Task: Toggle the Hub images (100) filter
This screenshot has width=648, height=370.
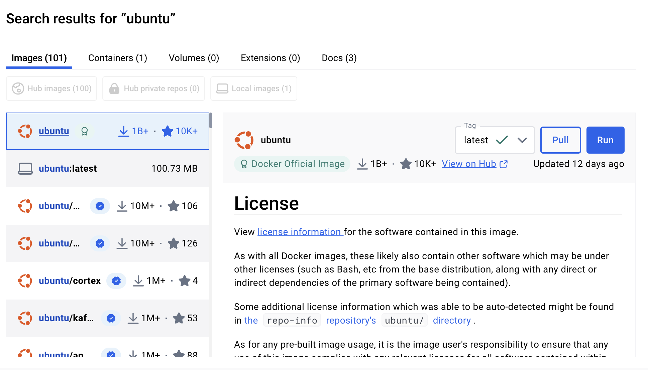Action: click(x=51, y=88)
